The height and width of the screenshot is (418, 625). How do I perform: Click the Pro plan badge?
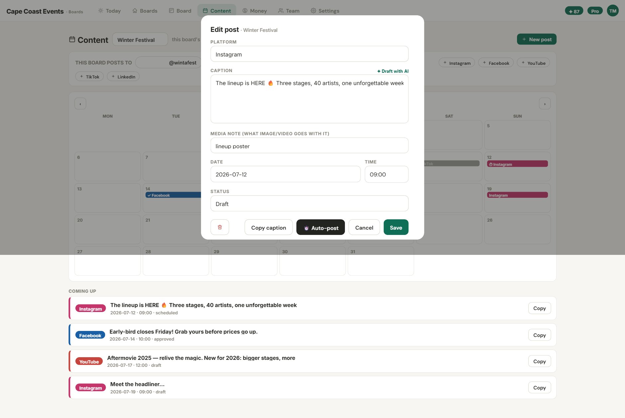click(595, 11)
